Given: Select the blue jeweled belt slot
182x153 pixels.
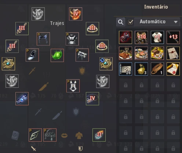Looking at the screenshot, I should 22,99.
